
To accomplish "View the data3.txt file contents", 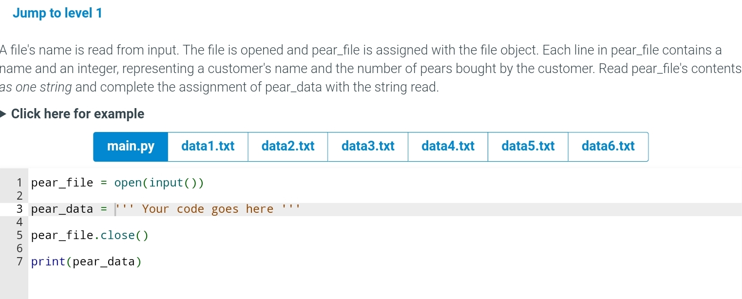I will [367, 146].
